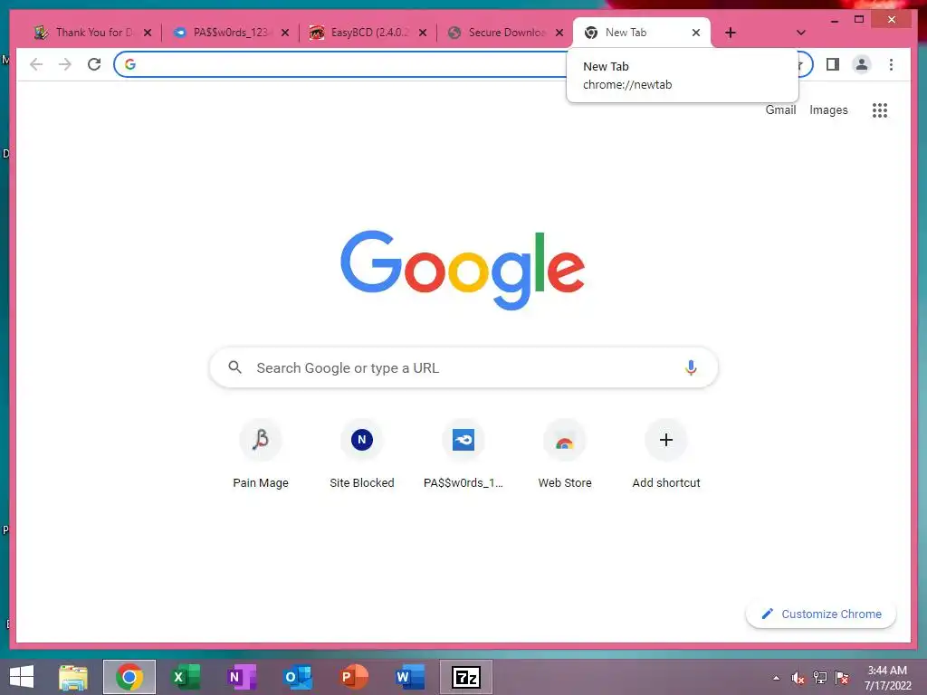Open the Action Center flag icon

pos(842,678)
